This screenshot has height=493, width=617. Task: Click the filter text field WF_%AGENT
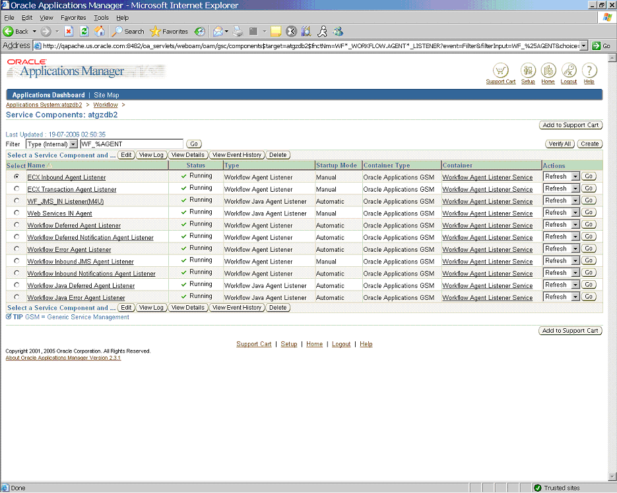[x=132, y=144]
